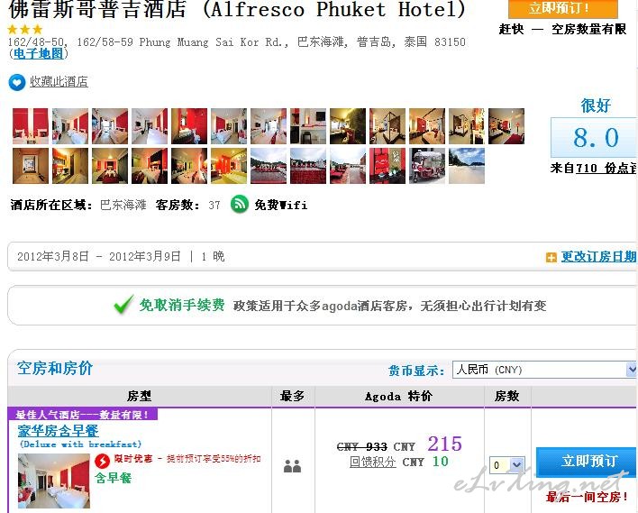
Task: Click the red lightning 限时优惠 icon
Action: (103, 461)
